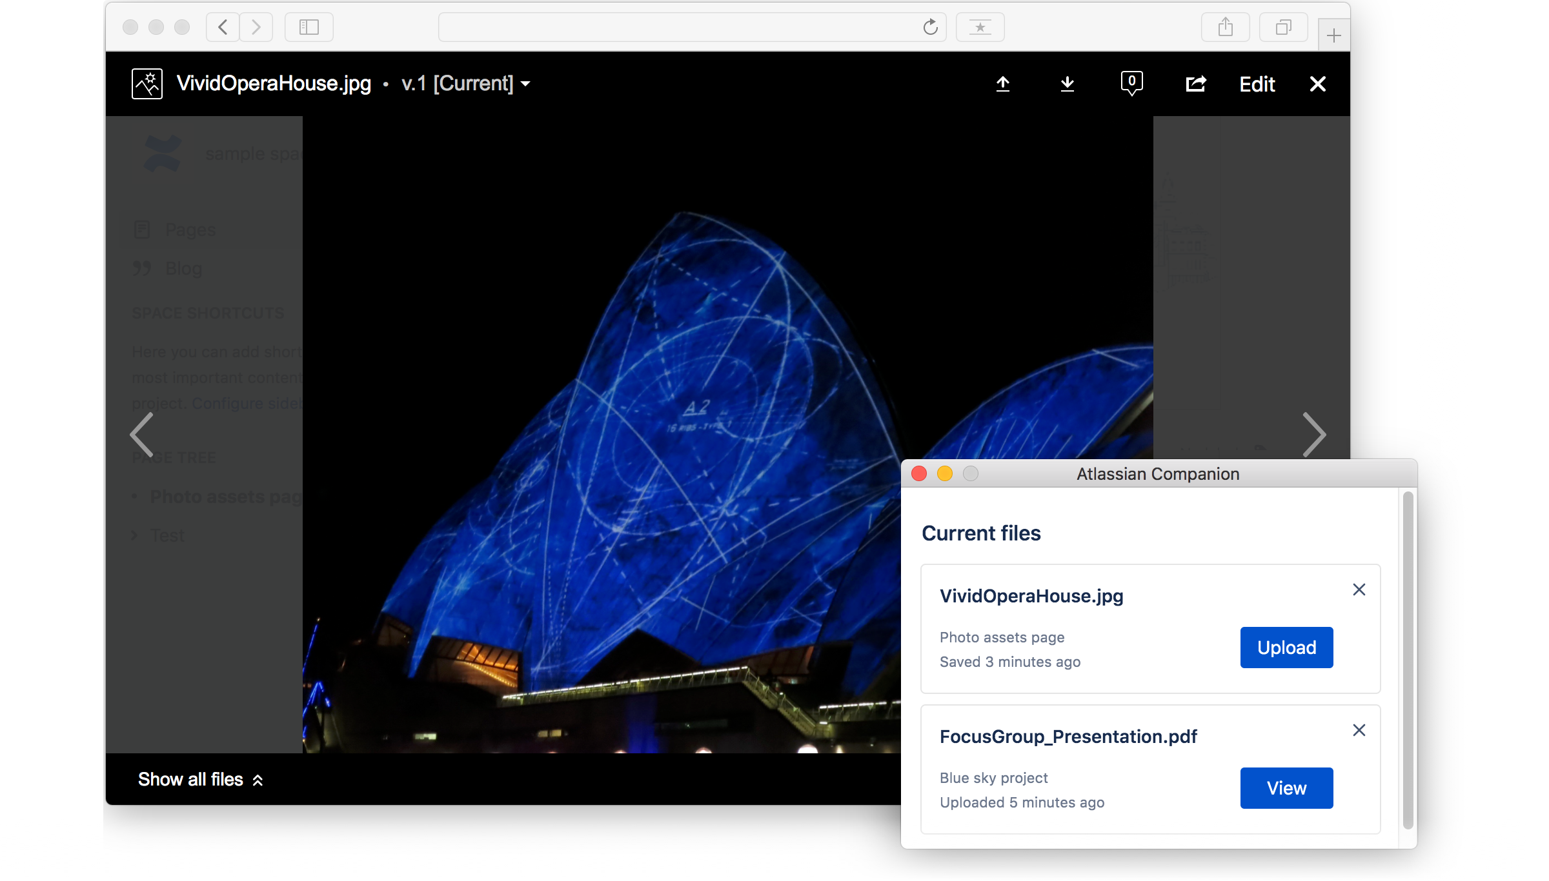Open the comments icon showing 0

(1131, 84)
